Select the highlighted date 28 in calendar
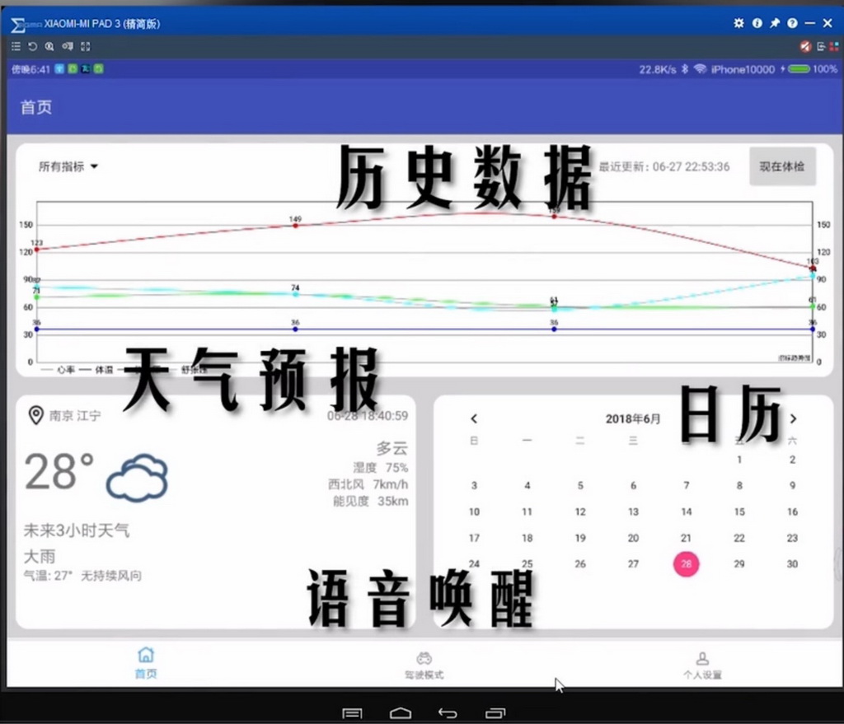844x724 pixels. [x=686, y=564]
